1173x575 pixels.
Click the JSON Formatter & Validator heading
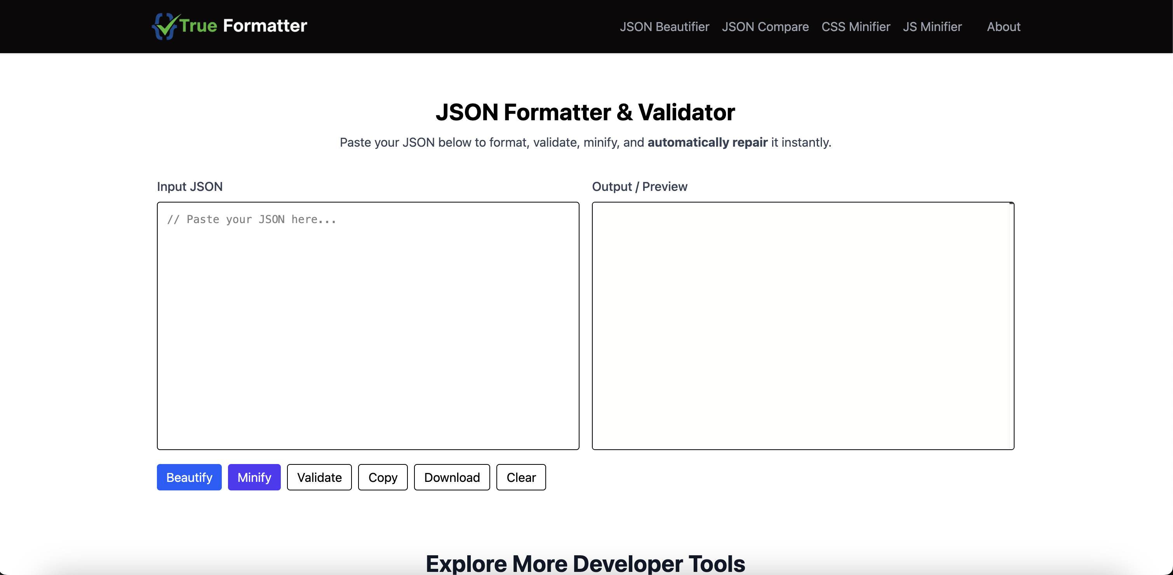point(585,113)
